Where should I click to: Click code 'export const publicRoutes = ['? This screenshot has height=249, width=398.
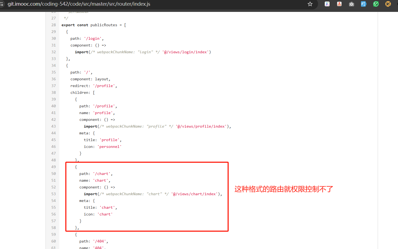(94, 25)
